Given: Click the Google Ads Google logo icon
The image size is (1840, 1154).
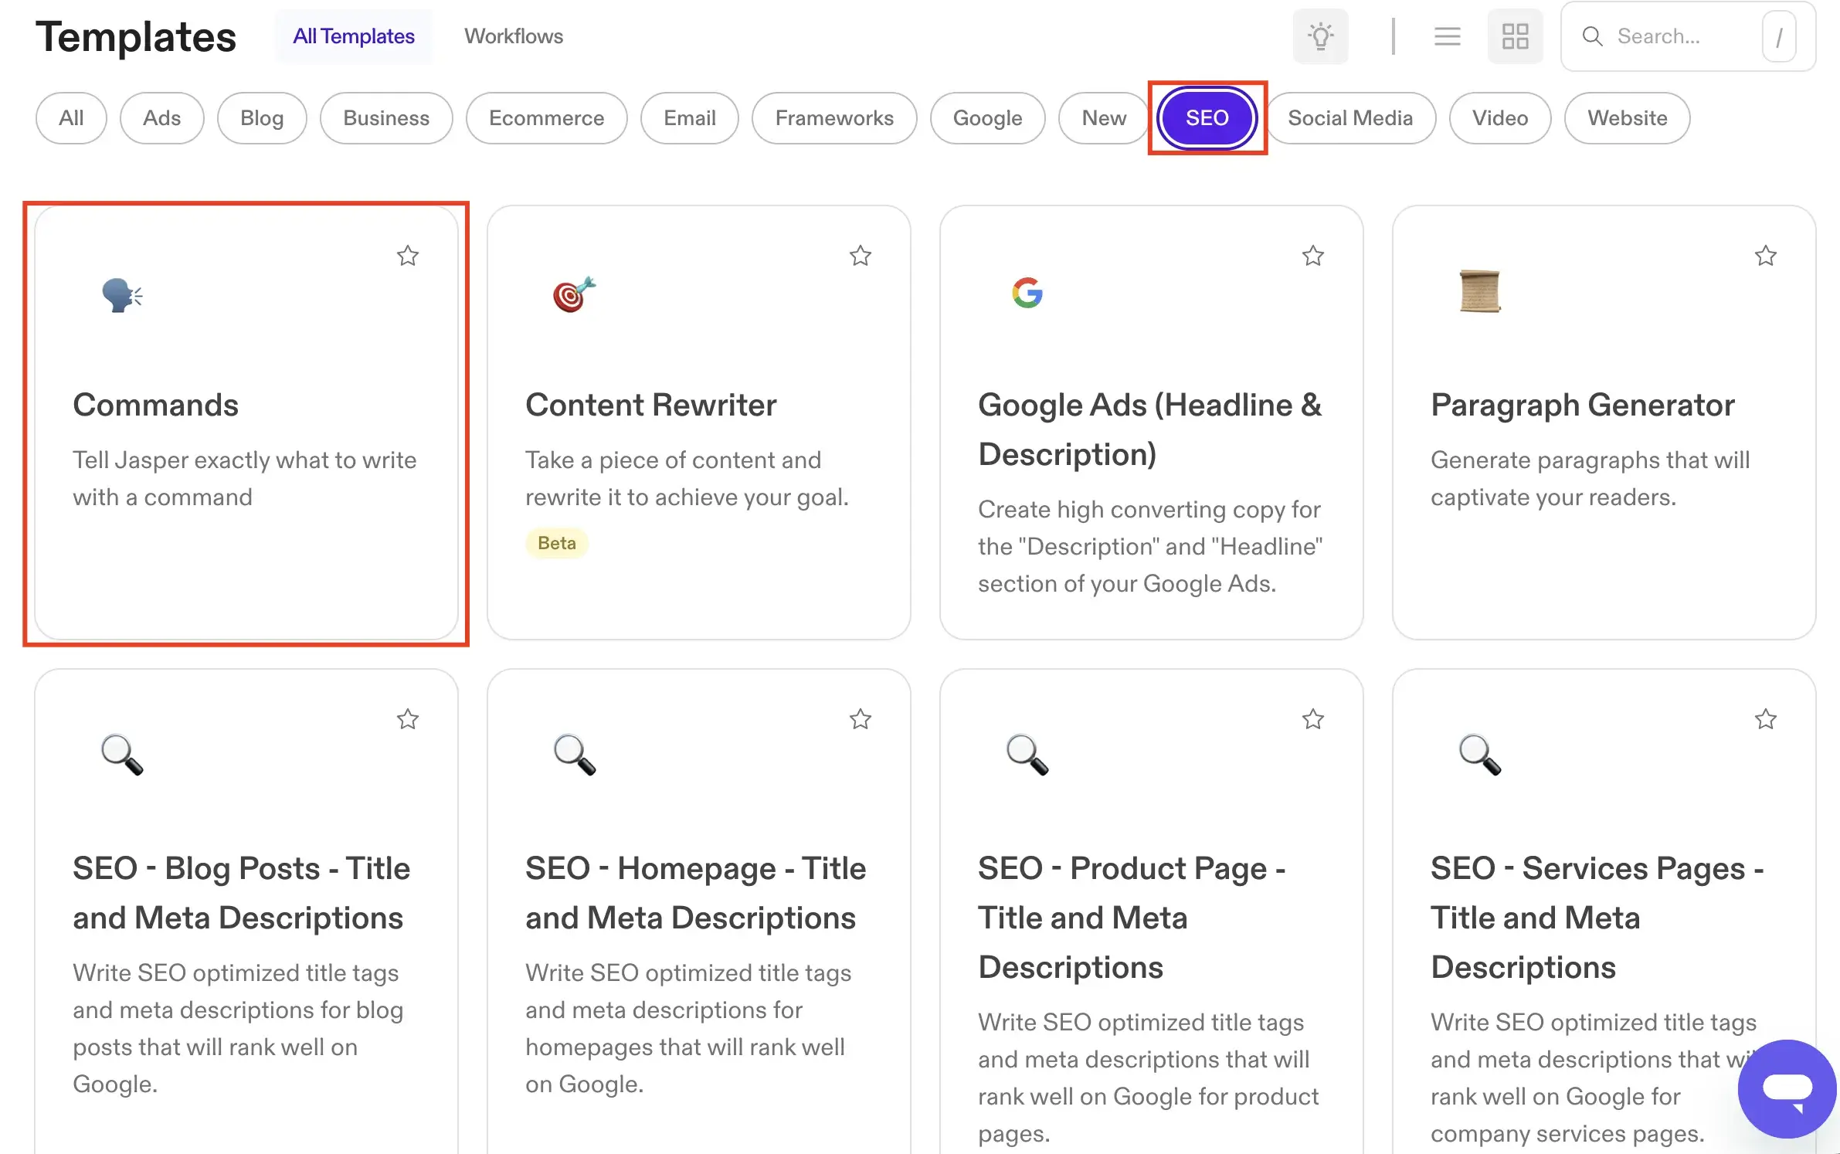Looking at the screenshot, I should [x=1027, y=291].
